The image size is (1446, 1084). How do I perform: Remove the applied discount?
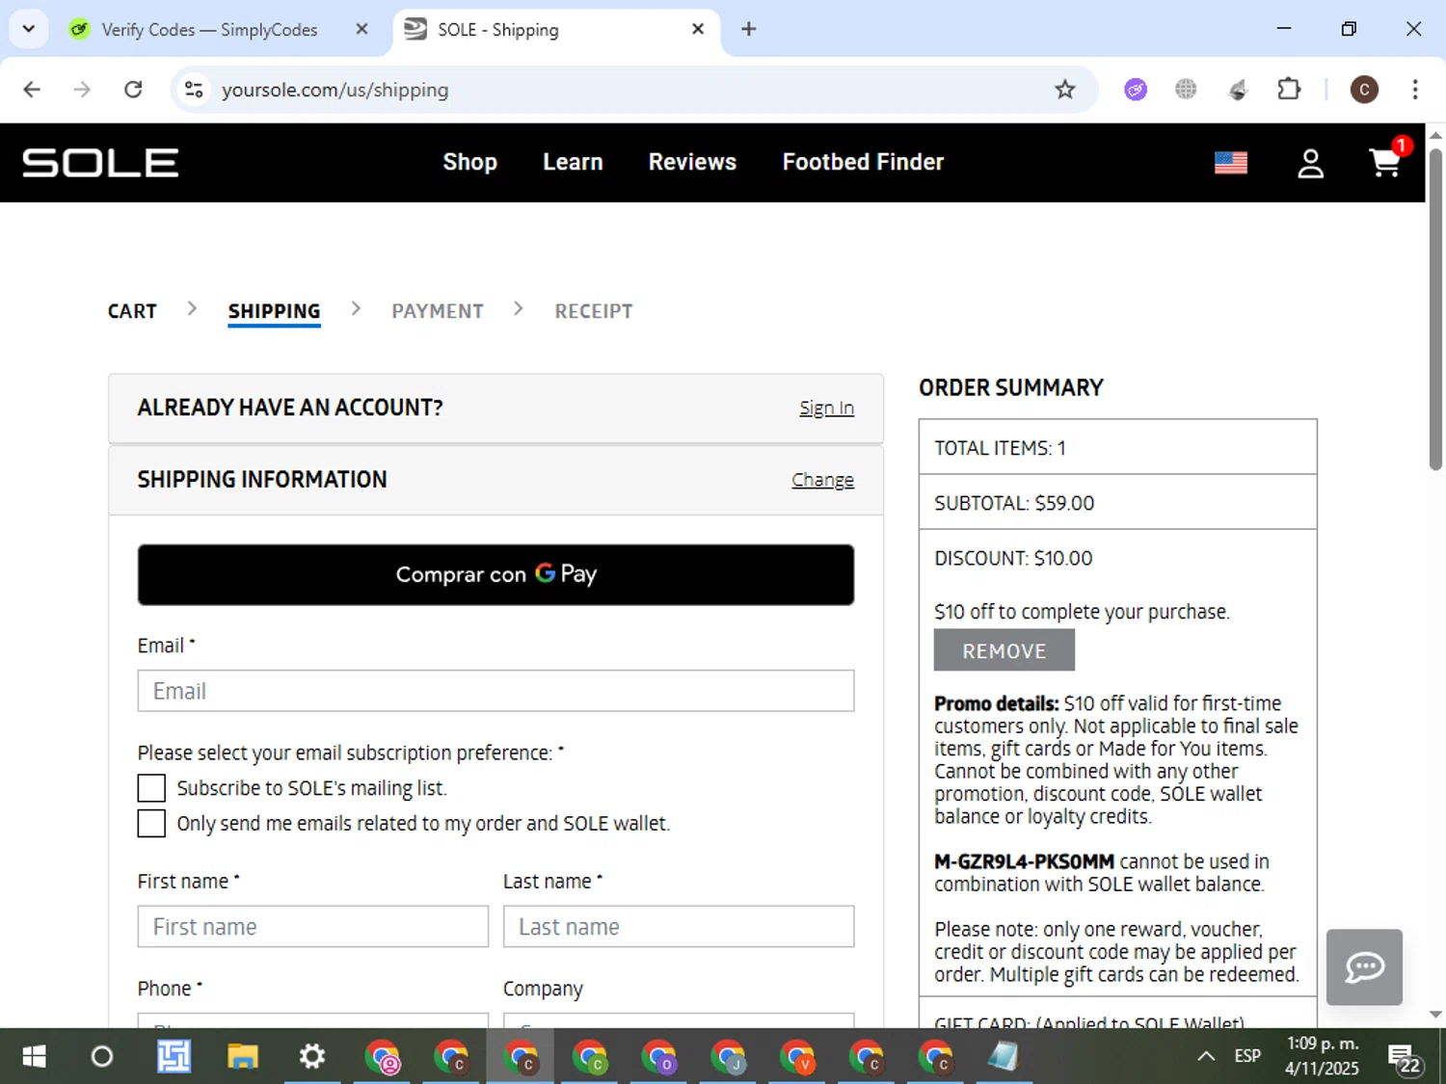1004,650
